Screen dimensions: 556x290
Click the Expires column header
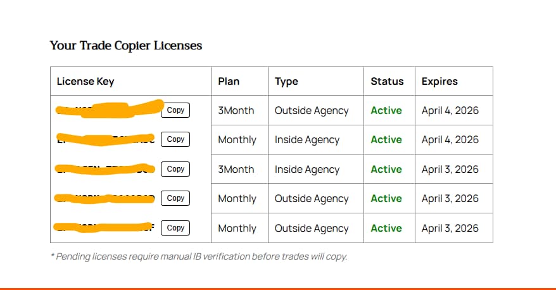(439, 81)
